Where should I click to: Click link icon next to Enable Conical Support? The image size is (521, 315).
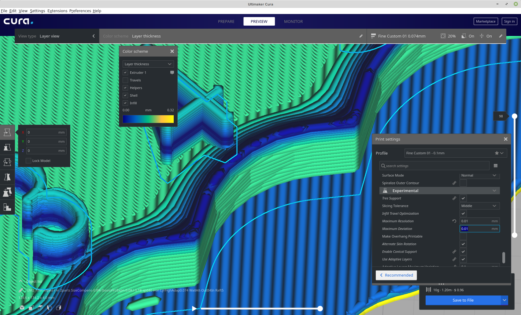454,252
